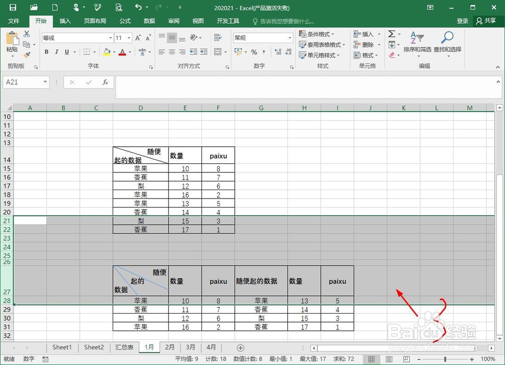The image size is (505, 365).
Task: Click the Cut scissors icon
Action: point(27,34)
